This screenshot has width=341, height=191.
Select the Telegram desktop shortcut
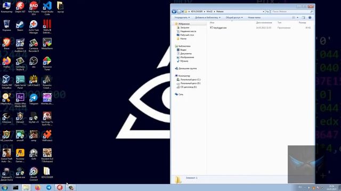34,99
